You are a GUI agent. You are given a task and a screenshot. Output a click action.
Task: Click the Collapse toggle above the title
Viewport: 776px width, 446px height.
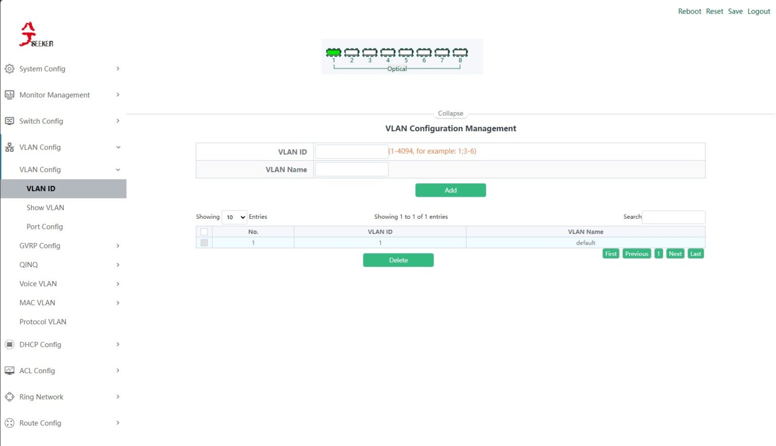tap(451, 114)
